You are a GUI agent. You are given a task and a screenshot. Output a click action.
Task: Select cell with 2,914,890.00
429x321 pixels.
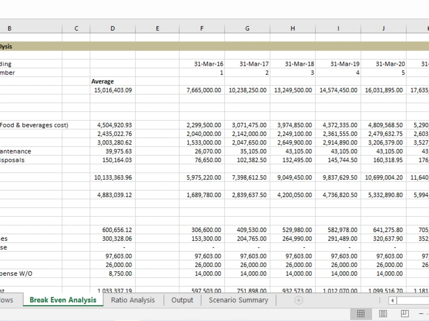(x=338, y=143)
